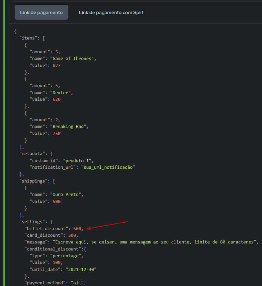
Task: Click the "amount" key above Breaking Bad
Action: (40, 120)
